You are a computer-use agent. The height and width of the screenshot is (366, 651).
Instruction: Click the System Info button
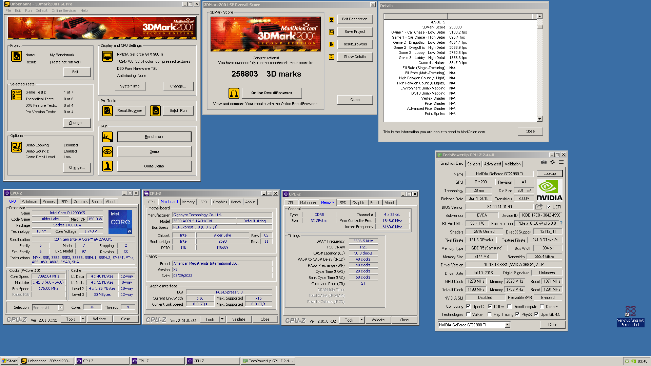(130, 86)
